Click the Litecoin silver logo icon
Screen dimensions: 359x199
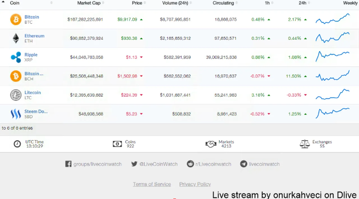pyautogui.click(x=16, y=95)
